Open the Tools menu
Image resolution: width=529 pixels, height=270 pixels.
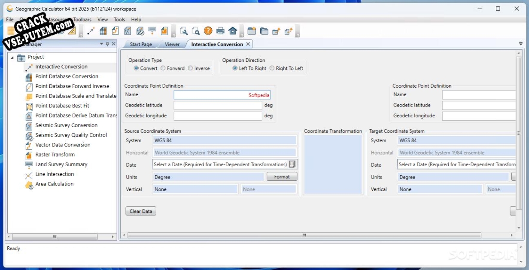(119, 19)
